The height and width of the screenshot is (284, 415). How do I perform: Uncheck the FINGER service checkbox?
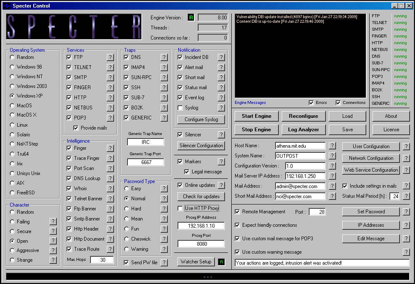tap(69, 88)
